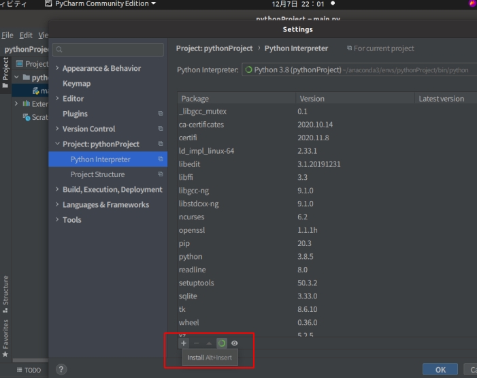477x378 pixels.
Task: Click the Upgrade package arrow icon
Action: point(209,343)
